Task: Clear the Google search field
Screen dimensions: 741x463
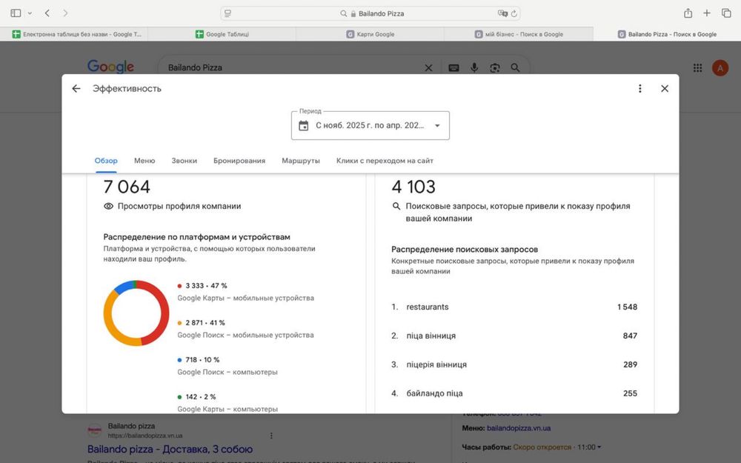Action: pyautogui.click(x=428, y=67)
